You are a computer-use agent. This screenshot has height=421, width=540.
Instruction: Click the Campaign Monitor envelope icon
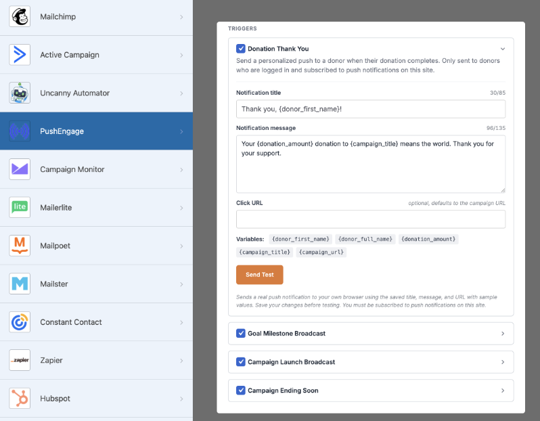(x=20, y=169)
